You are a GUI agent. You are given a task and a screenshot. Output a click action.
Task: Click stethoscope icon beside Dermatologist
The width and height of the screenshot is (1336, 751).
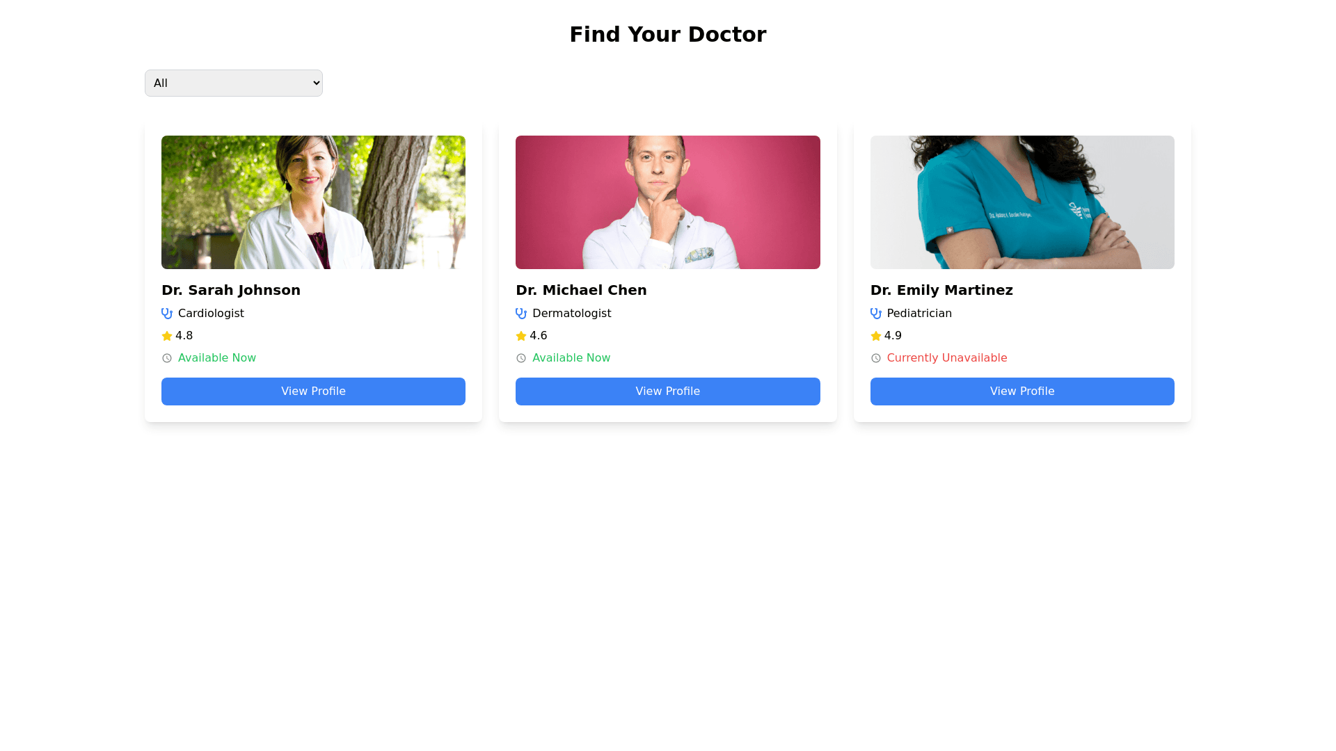pyautogui.click(x=521, y=314)
